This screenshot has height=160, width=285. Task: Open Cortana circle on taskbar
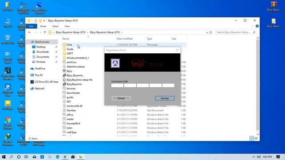(19, 157)
